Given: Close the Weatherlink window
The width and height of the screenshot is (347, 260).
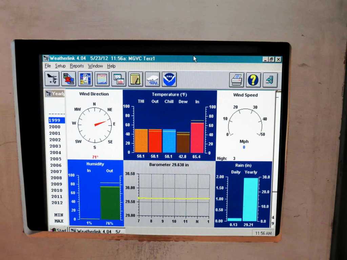Looking at the screenshot, I should pyautogui.click(x=278, y=60).
